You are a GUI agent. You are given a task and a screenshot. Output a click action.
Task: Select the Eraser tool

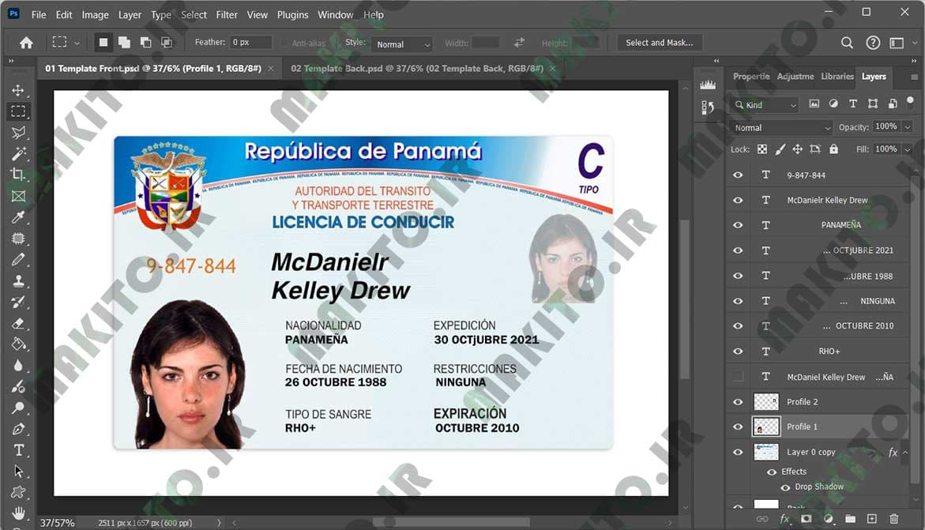(18, 323)
